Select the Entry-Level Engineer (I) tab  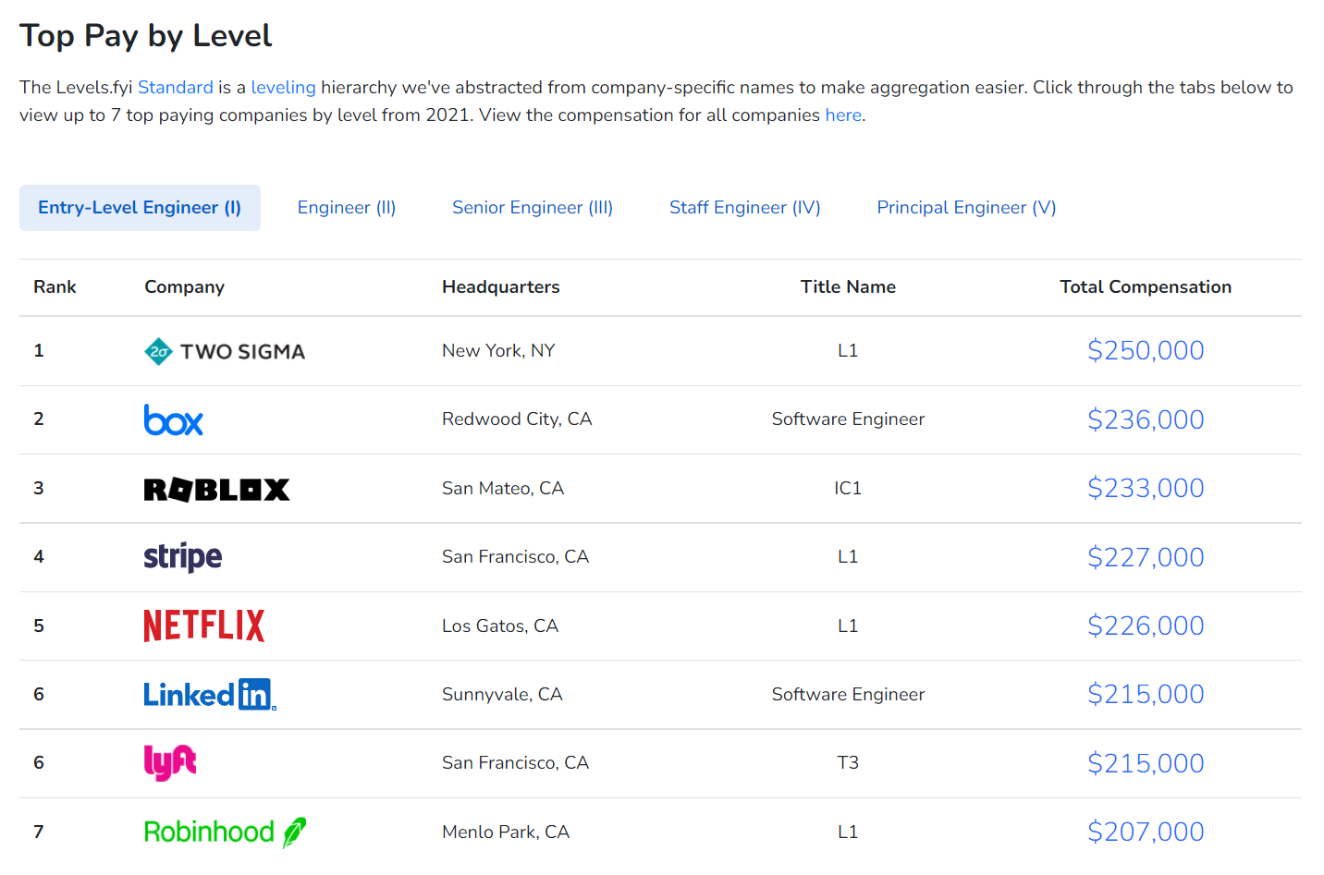(x=140, y=208)
